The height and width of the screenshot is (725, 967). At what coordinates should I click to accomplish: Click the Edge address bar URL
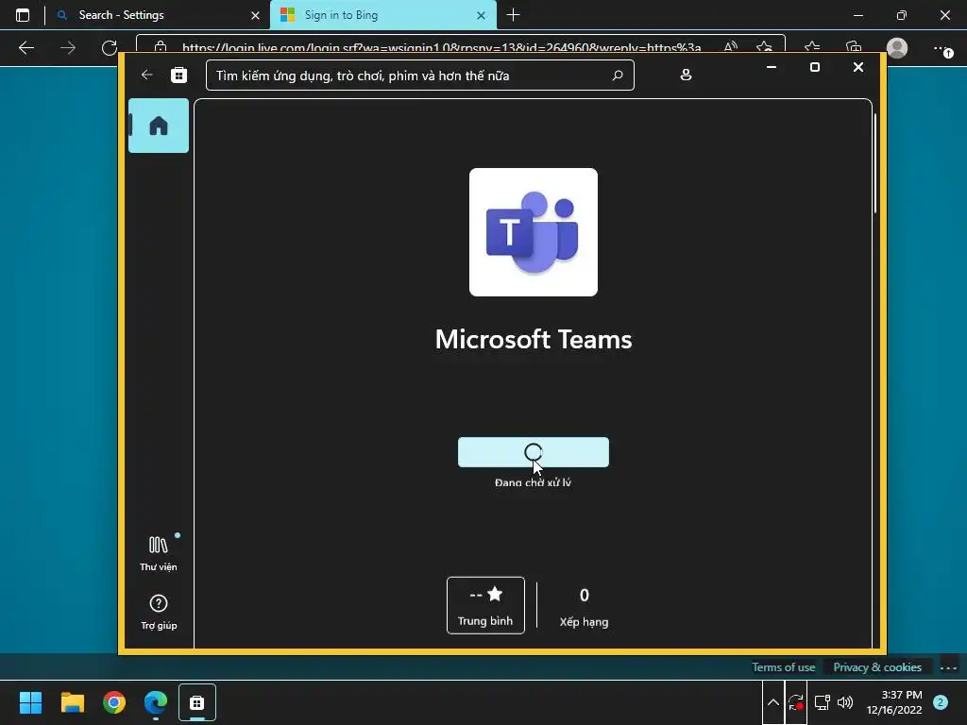tap(442, 47)
